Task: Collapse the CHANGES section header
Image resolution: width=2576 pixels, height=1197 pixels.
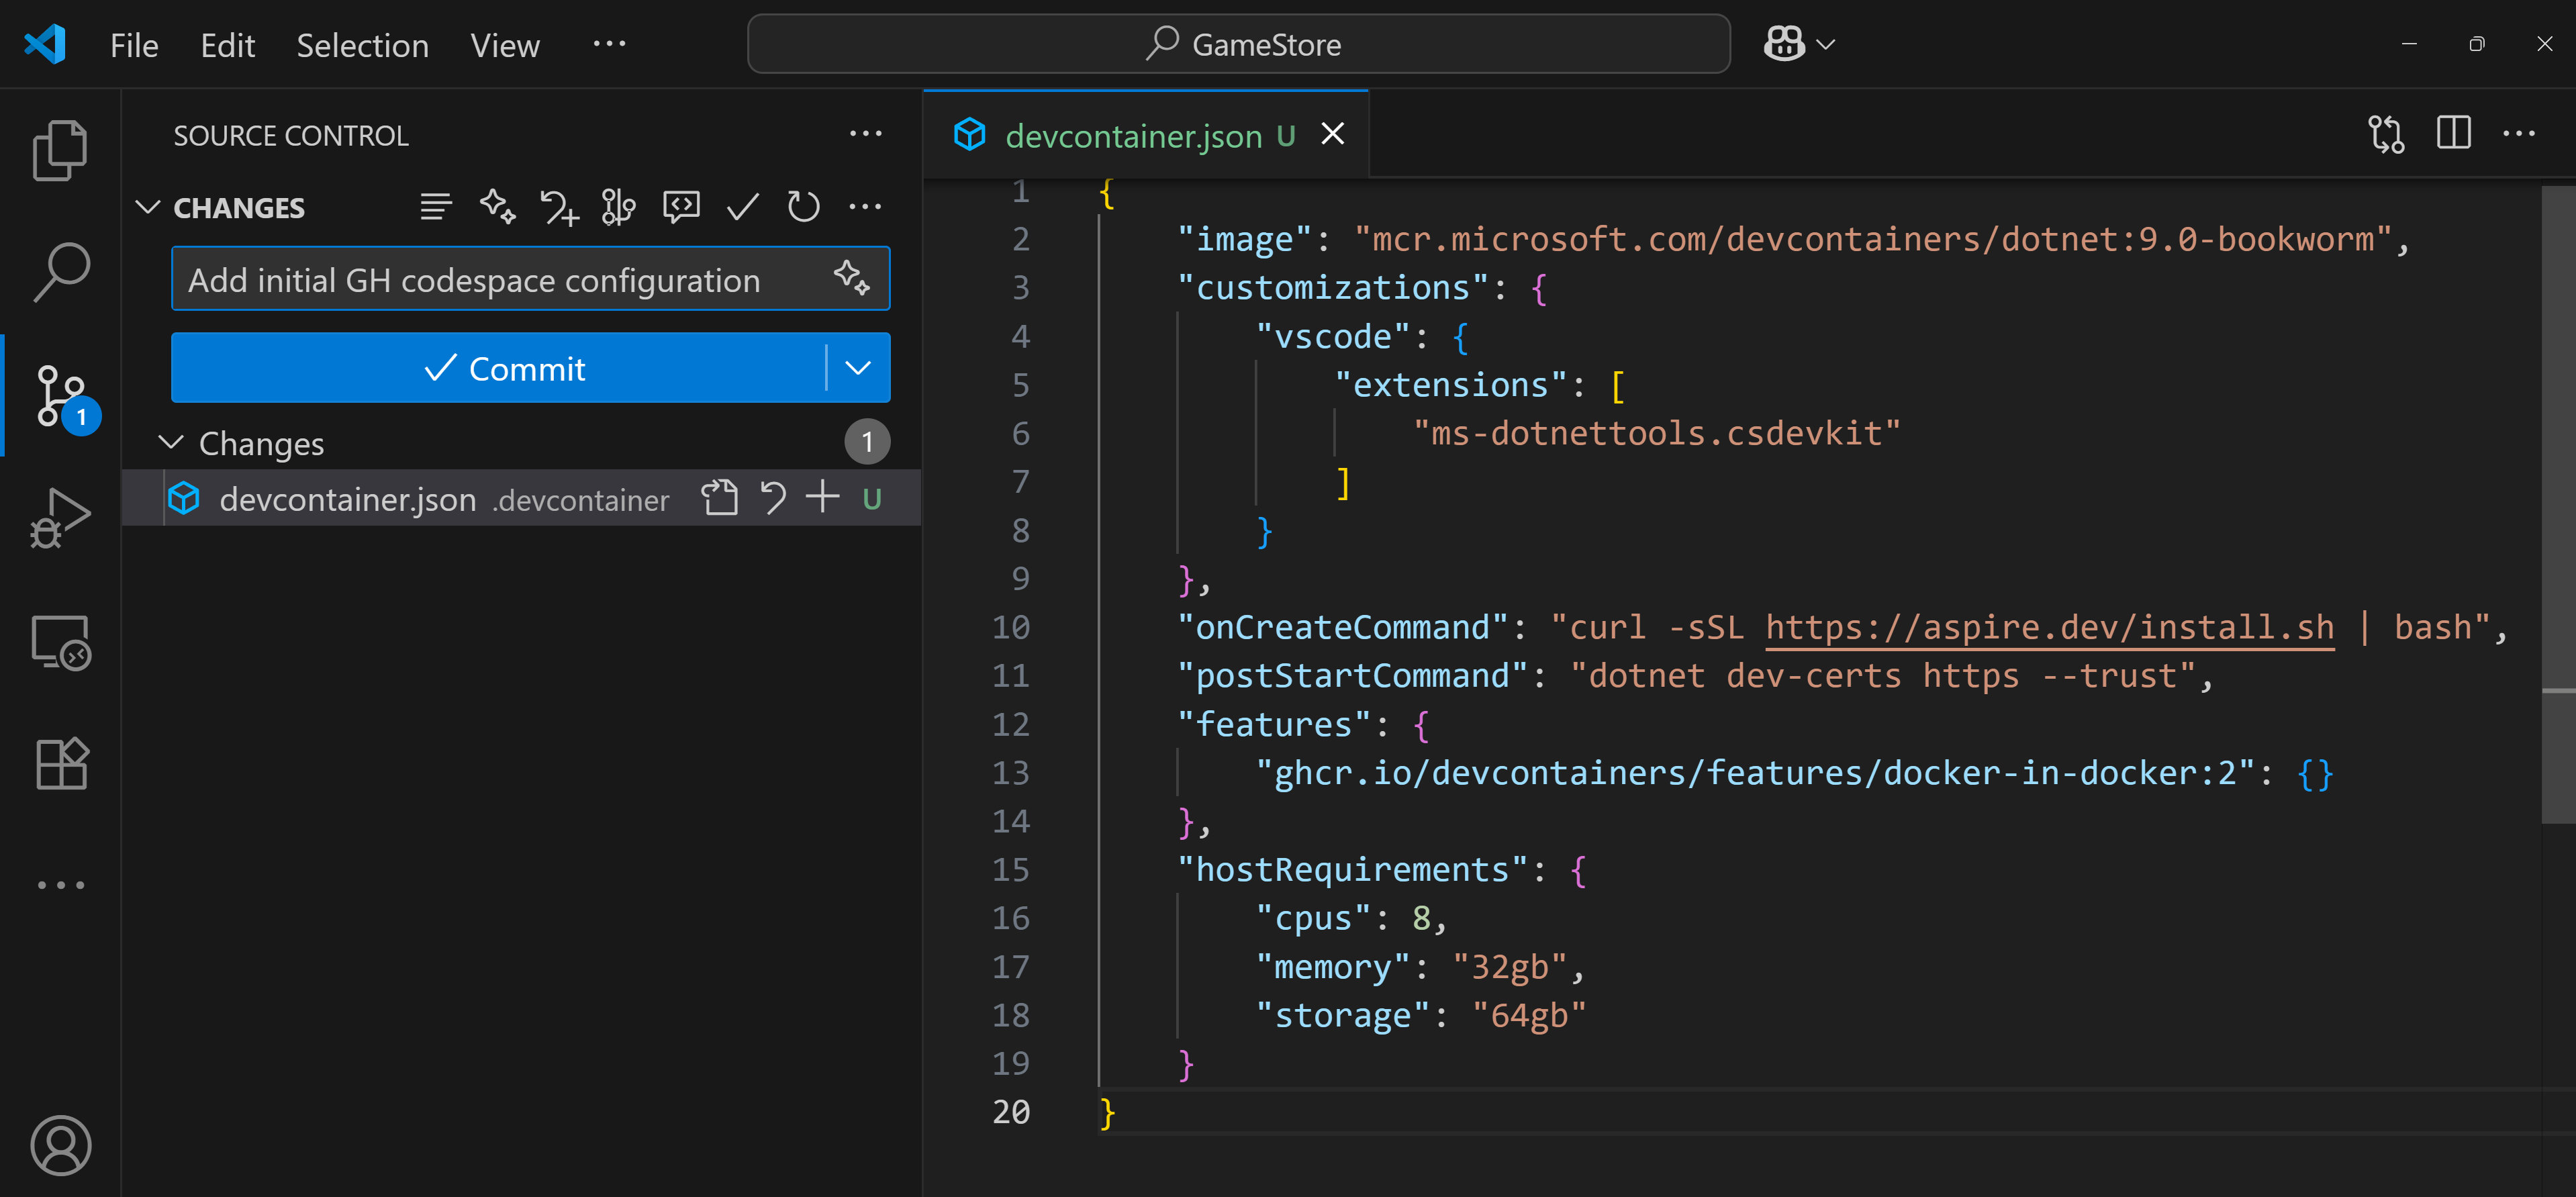Action: pyautogui.click(x=148, y=207)
